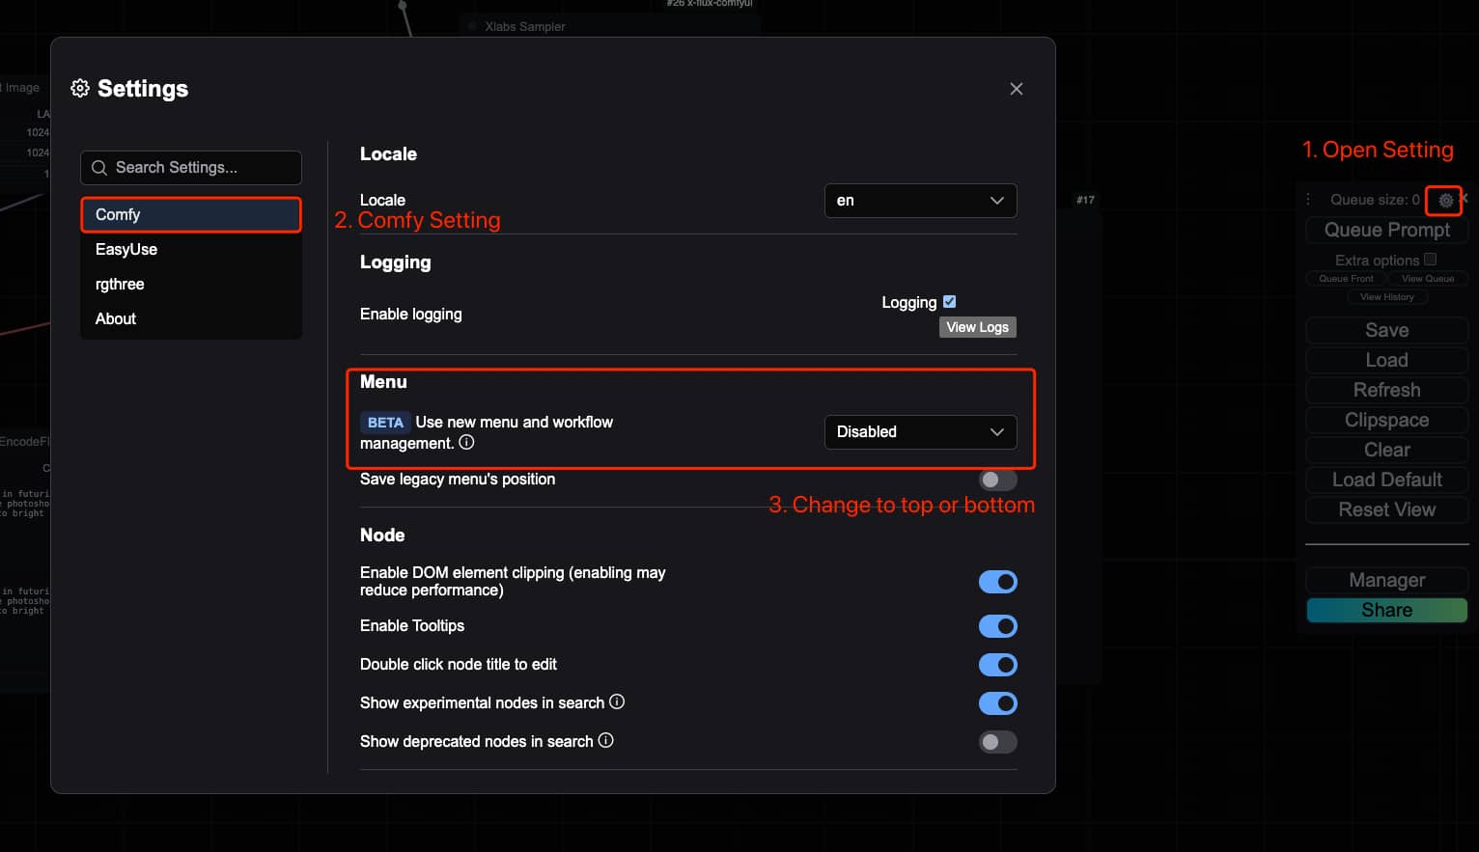This screenshot has height=852, width=1479.
Task: Open the Locale dropdown showing en
Action: [x=920, y=201]
